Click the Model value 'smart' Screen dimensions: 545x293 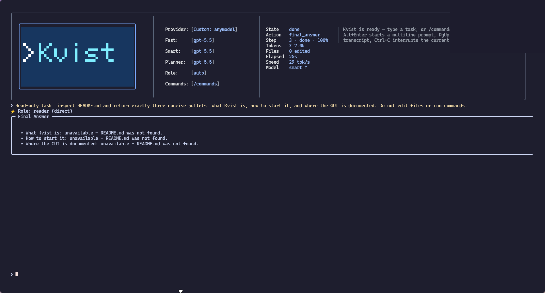[295, 67]
